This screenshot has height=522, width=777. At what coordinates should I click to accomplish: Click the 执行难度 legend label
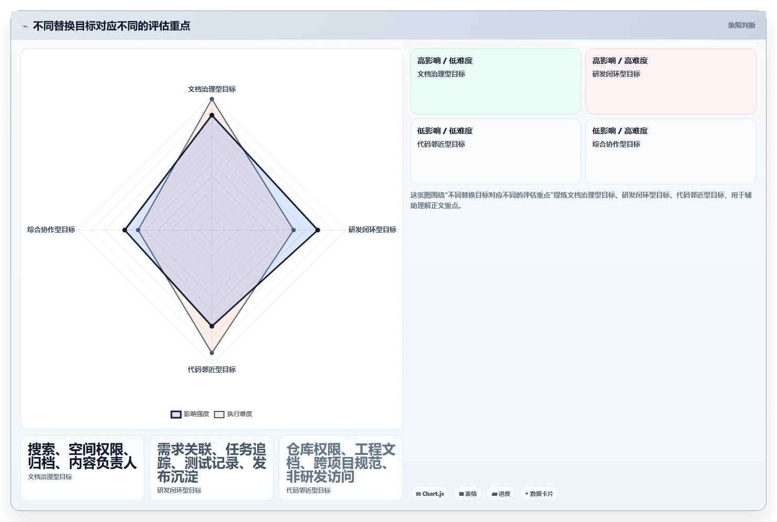click(239, 414)
